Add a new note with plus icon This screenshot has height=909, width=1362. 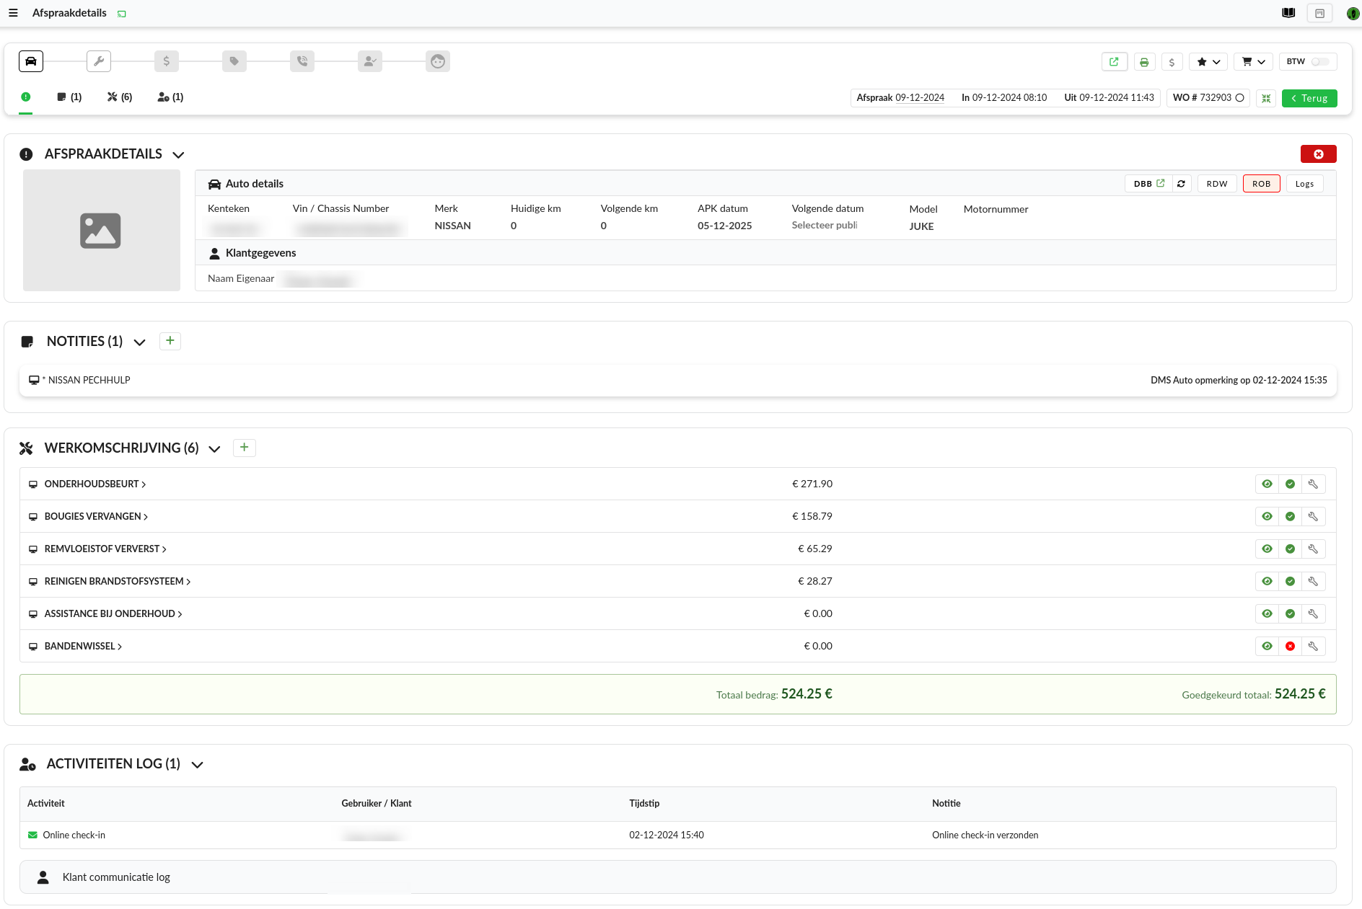click(170, 341)
